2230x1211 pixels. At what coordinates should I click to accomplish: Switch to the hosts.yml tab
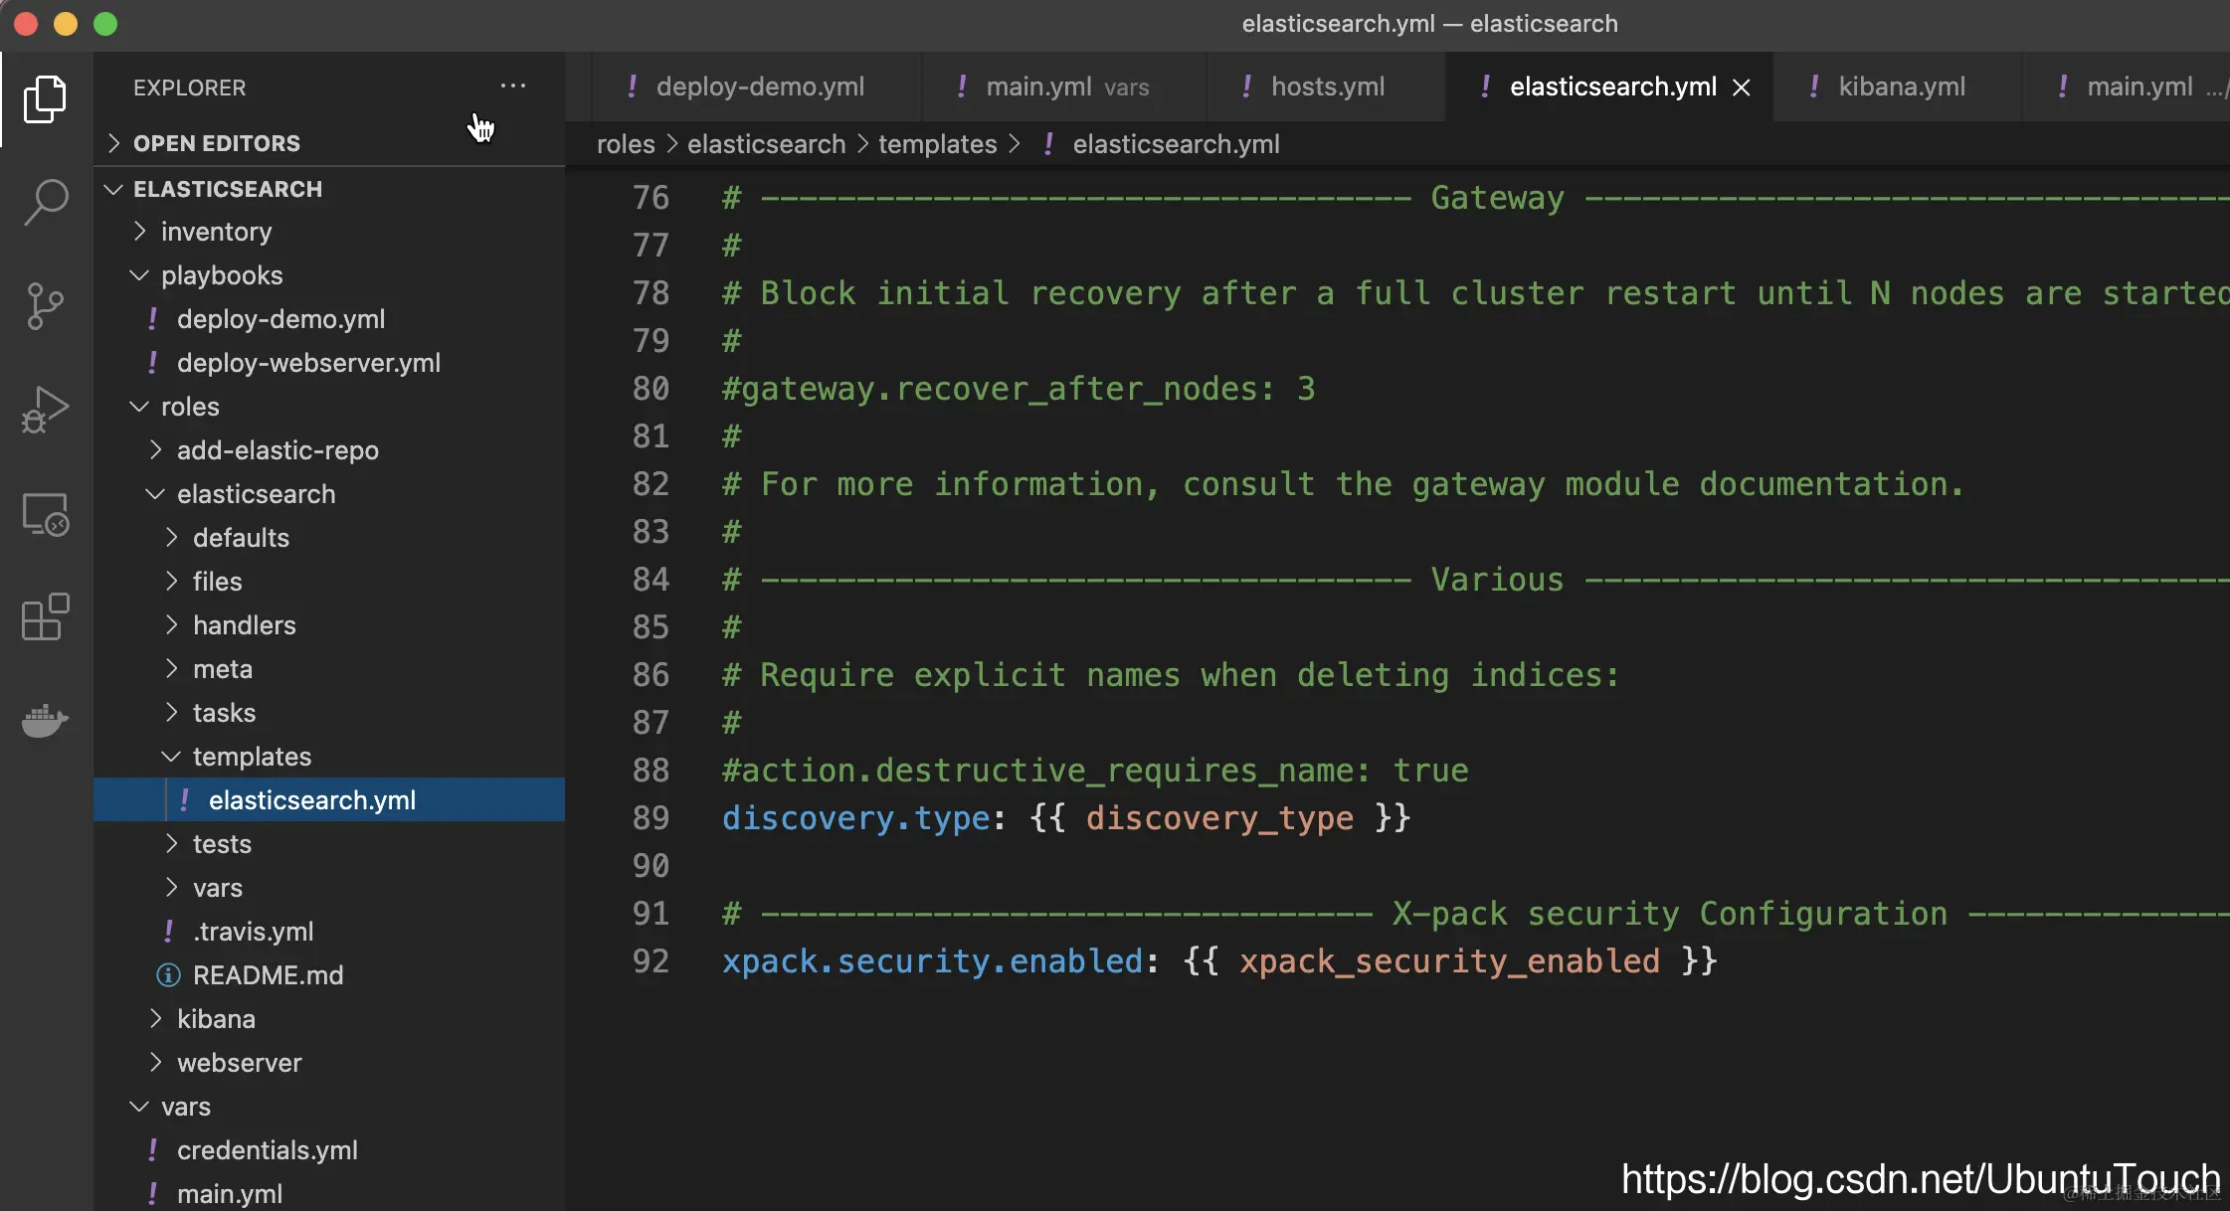pos(1327,86)
